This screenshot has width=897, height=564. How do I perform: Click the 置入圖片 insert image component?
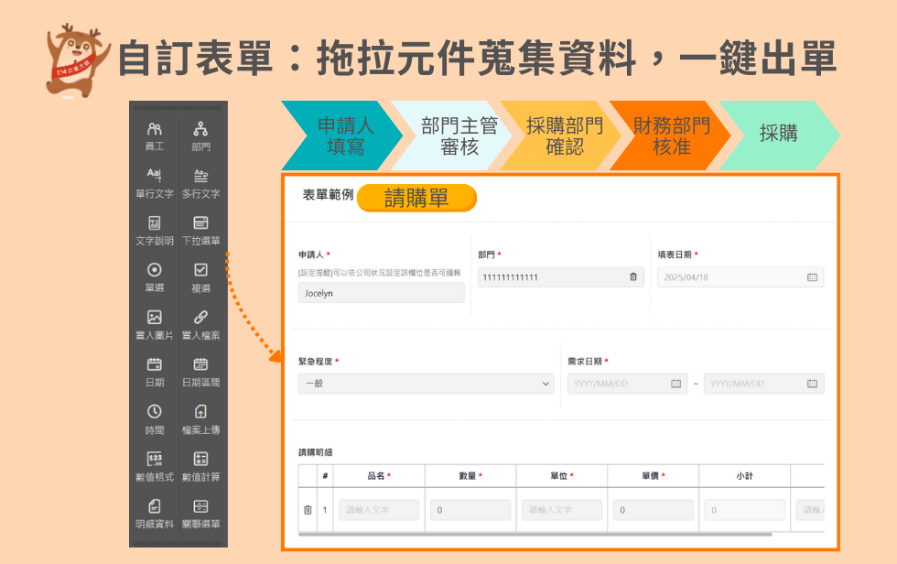pyautogui.click(x=155, y=325)
